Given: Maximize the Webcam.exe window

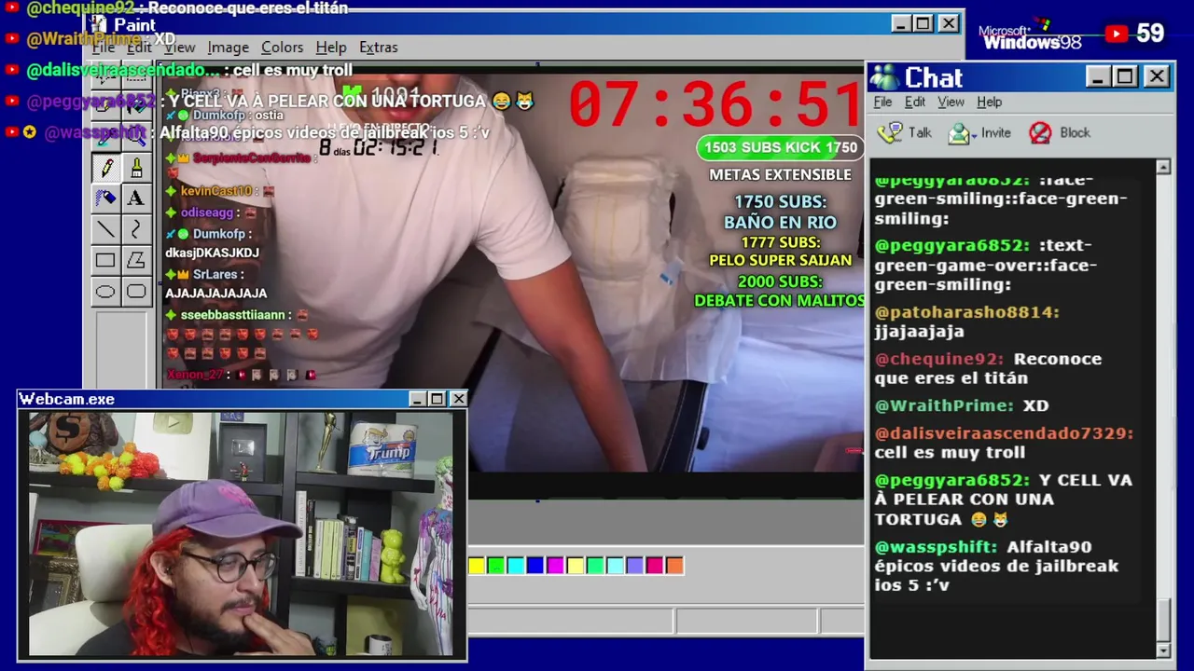Looking at the screenshot, I should 437,399.
